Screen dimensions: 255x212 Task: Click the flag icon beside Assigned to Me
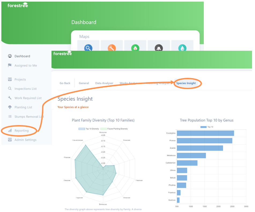(10, 65)
